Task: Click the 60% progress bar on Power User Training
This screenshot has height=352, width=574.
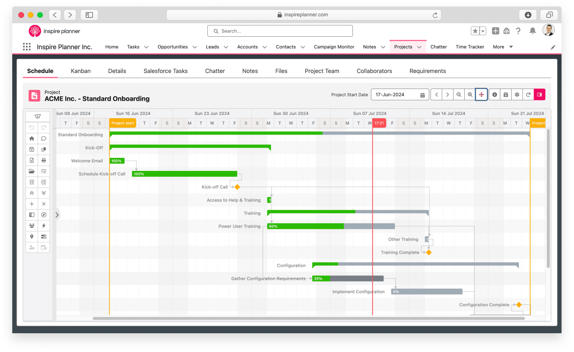Action: [306, 226]
